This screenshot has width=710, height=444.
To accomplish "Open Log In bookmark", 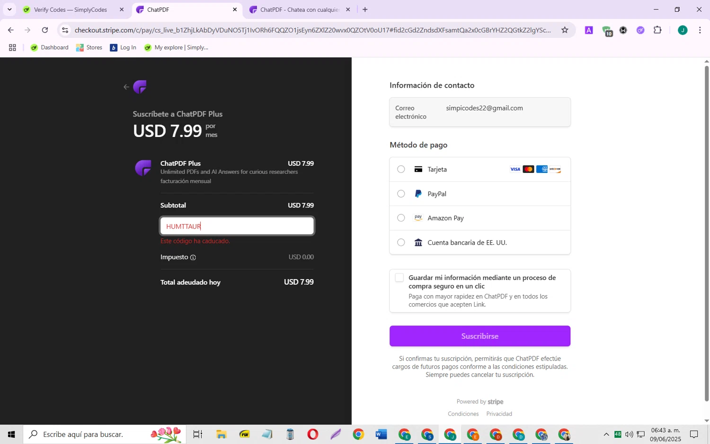I will 123,47.
